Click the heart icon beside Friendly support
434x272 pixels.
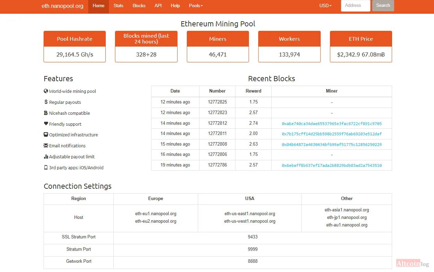46,124
